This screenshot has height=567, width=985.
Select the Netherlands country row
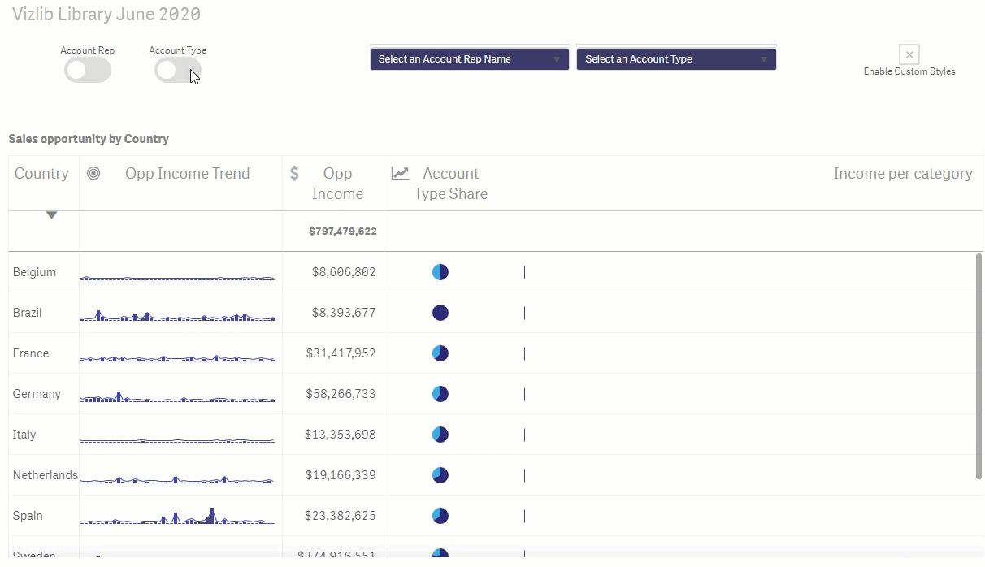click(x=496, y=475)
